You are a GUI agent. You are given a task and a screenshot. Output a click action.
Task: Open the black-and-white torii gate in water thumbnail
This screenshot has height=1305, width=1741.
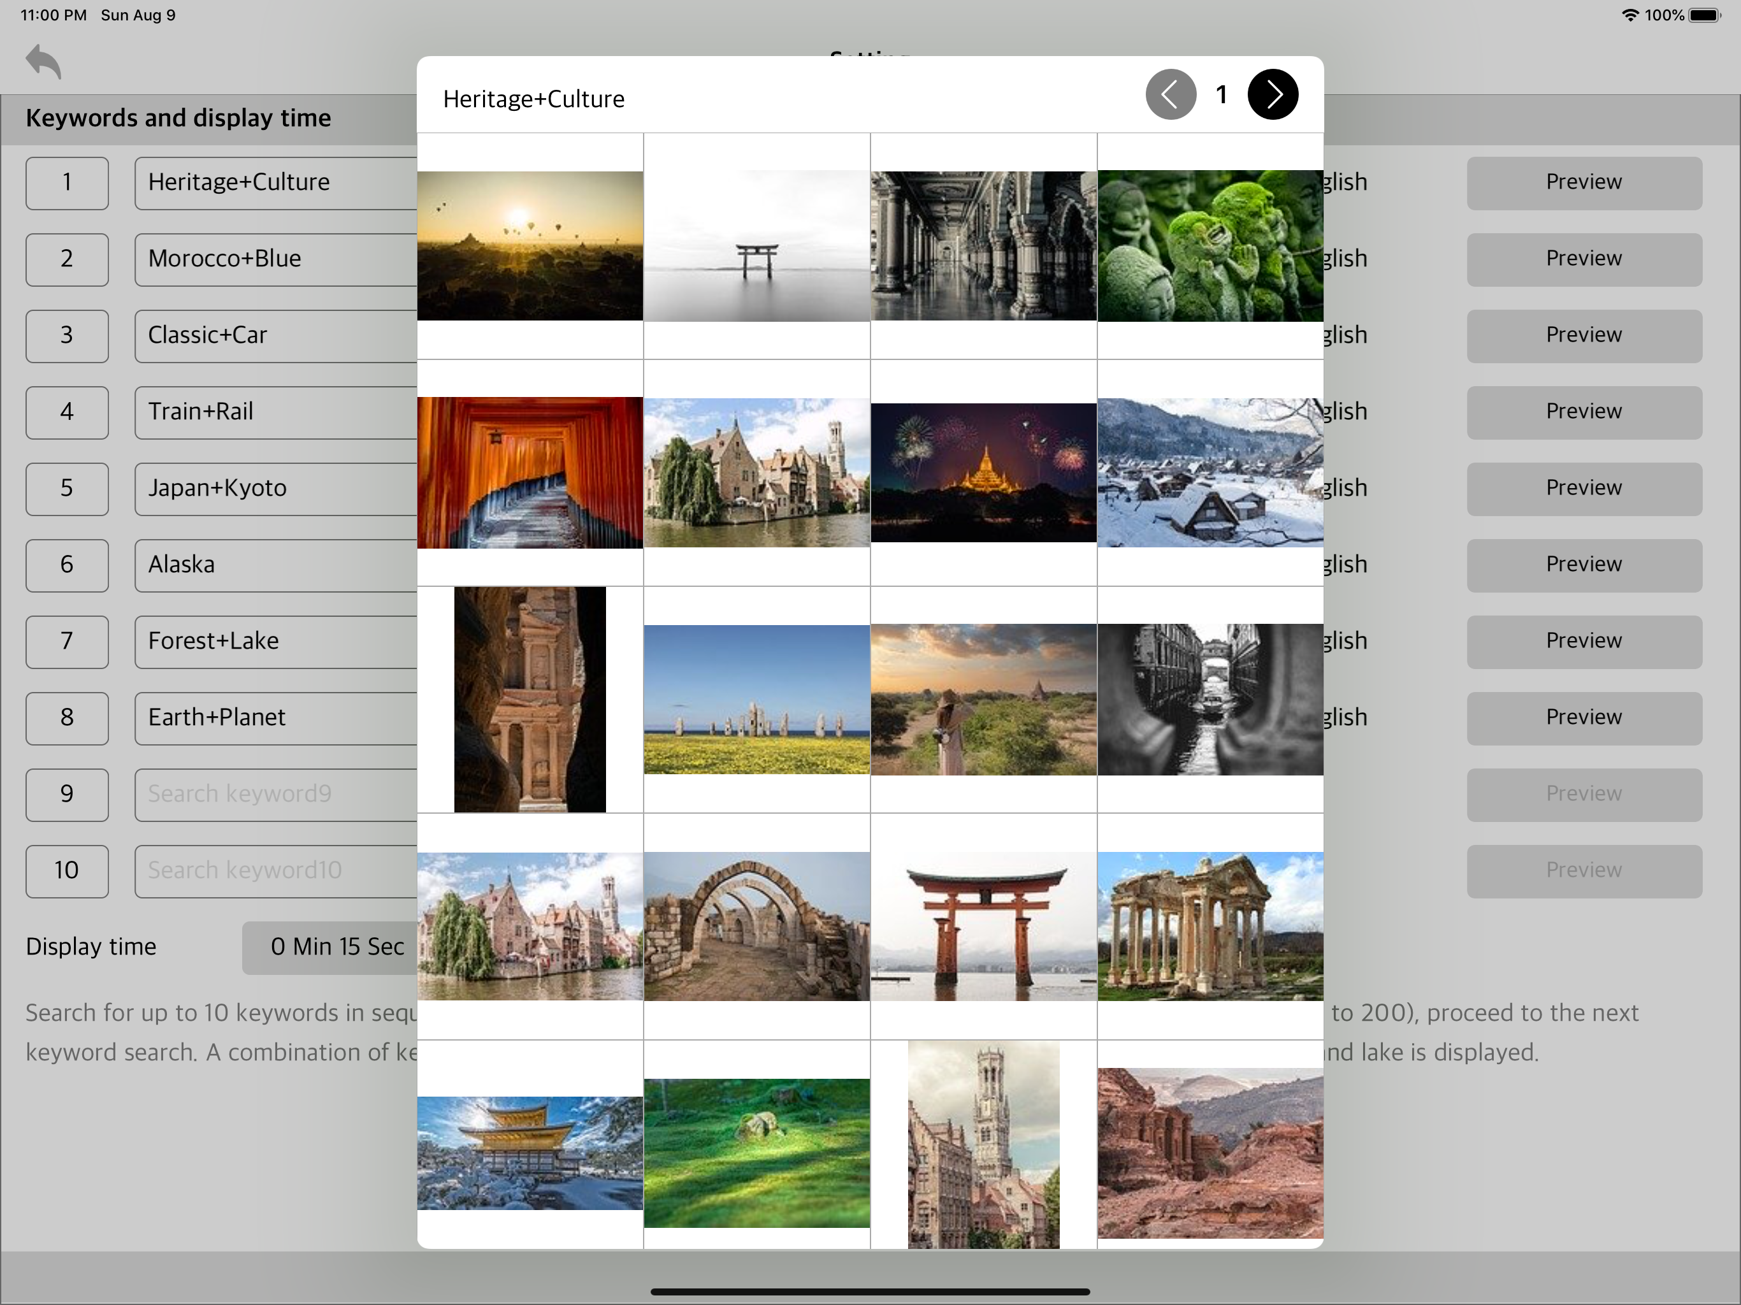coord(756,245)
